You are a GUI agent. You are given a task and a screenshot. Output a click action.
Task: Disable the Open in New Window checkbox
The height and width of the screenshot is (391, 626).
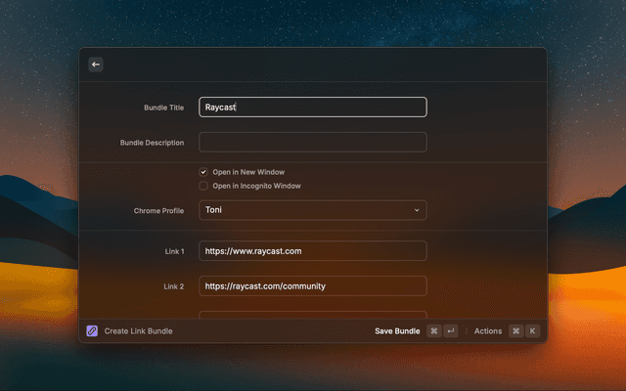click(203, 172)
